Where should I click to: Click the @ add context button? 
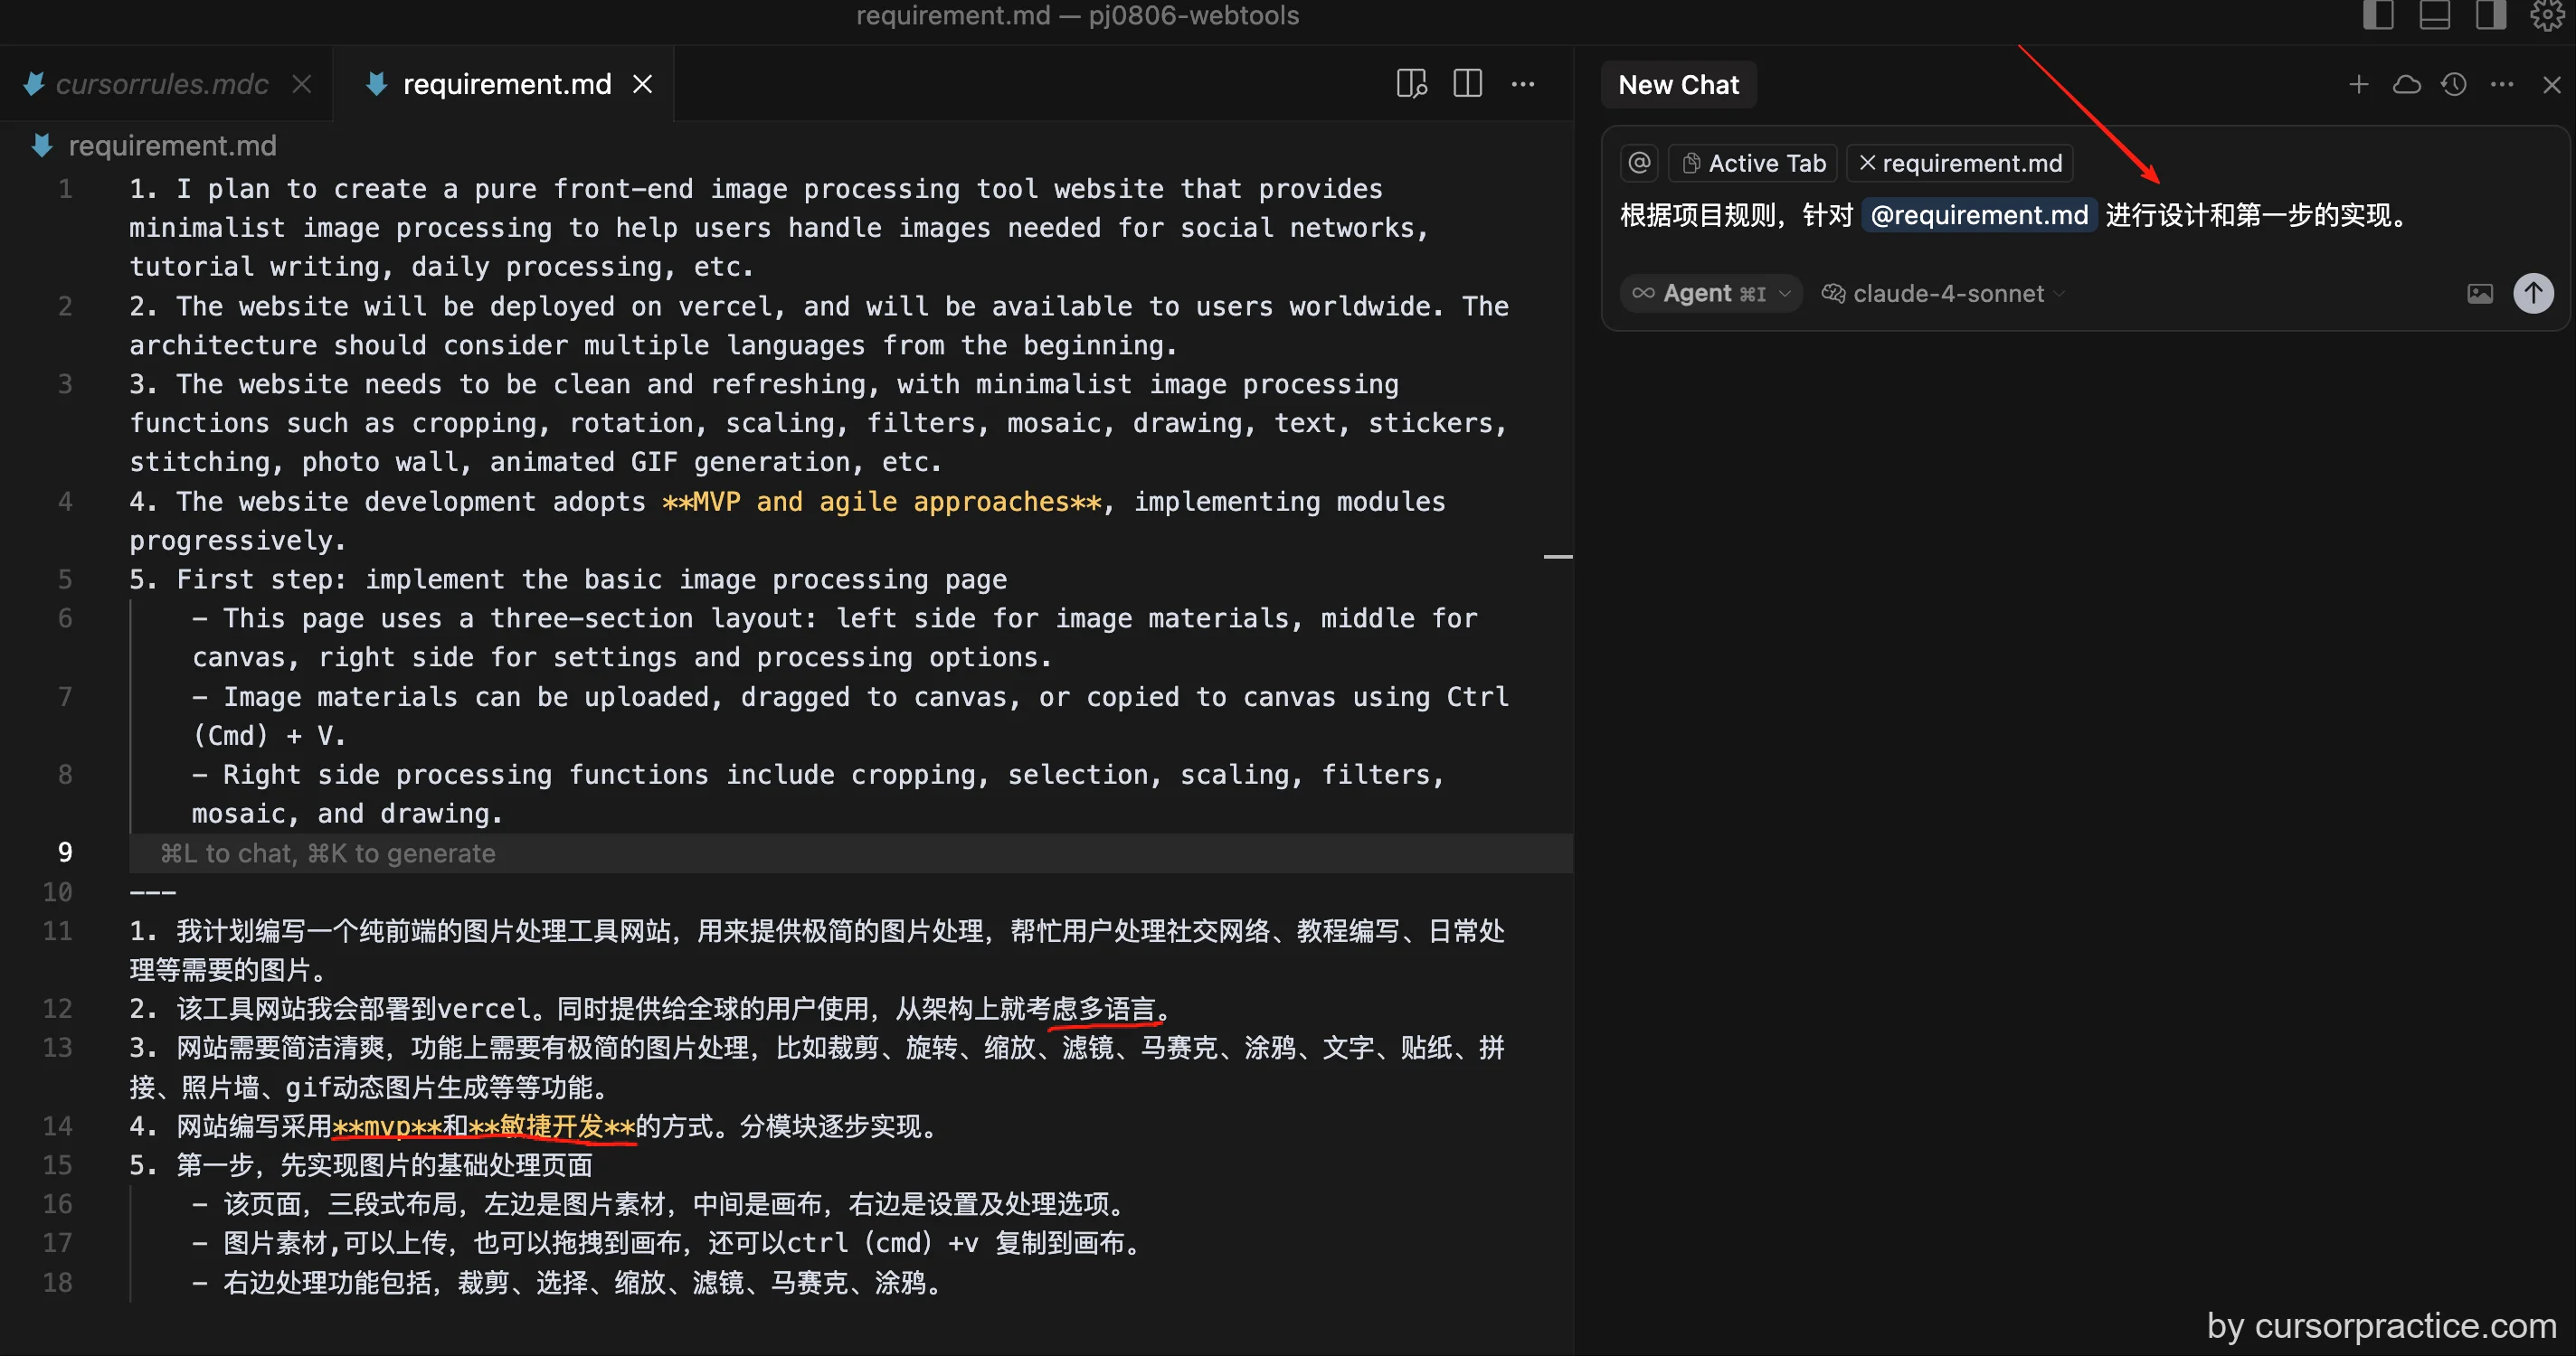pos(1639,162)
